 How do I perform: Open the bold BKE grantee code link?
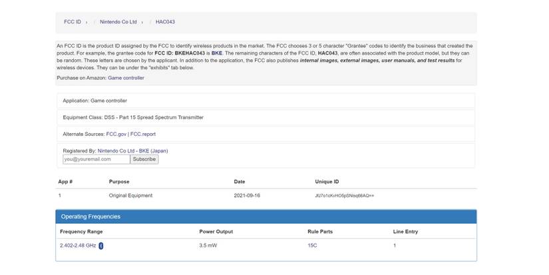coord(216,52)
